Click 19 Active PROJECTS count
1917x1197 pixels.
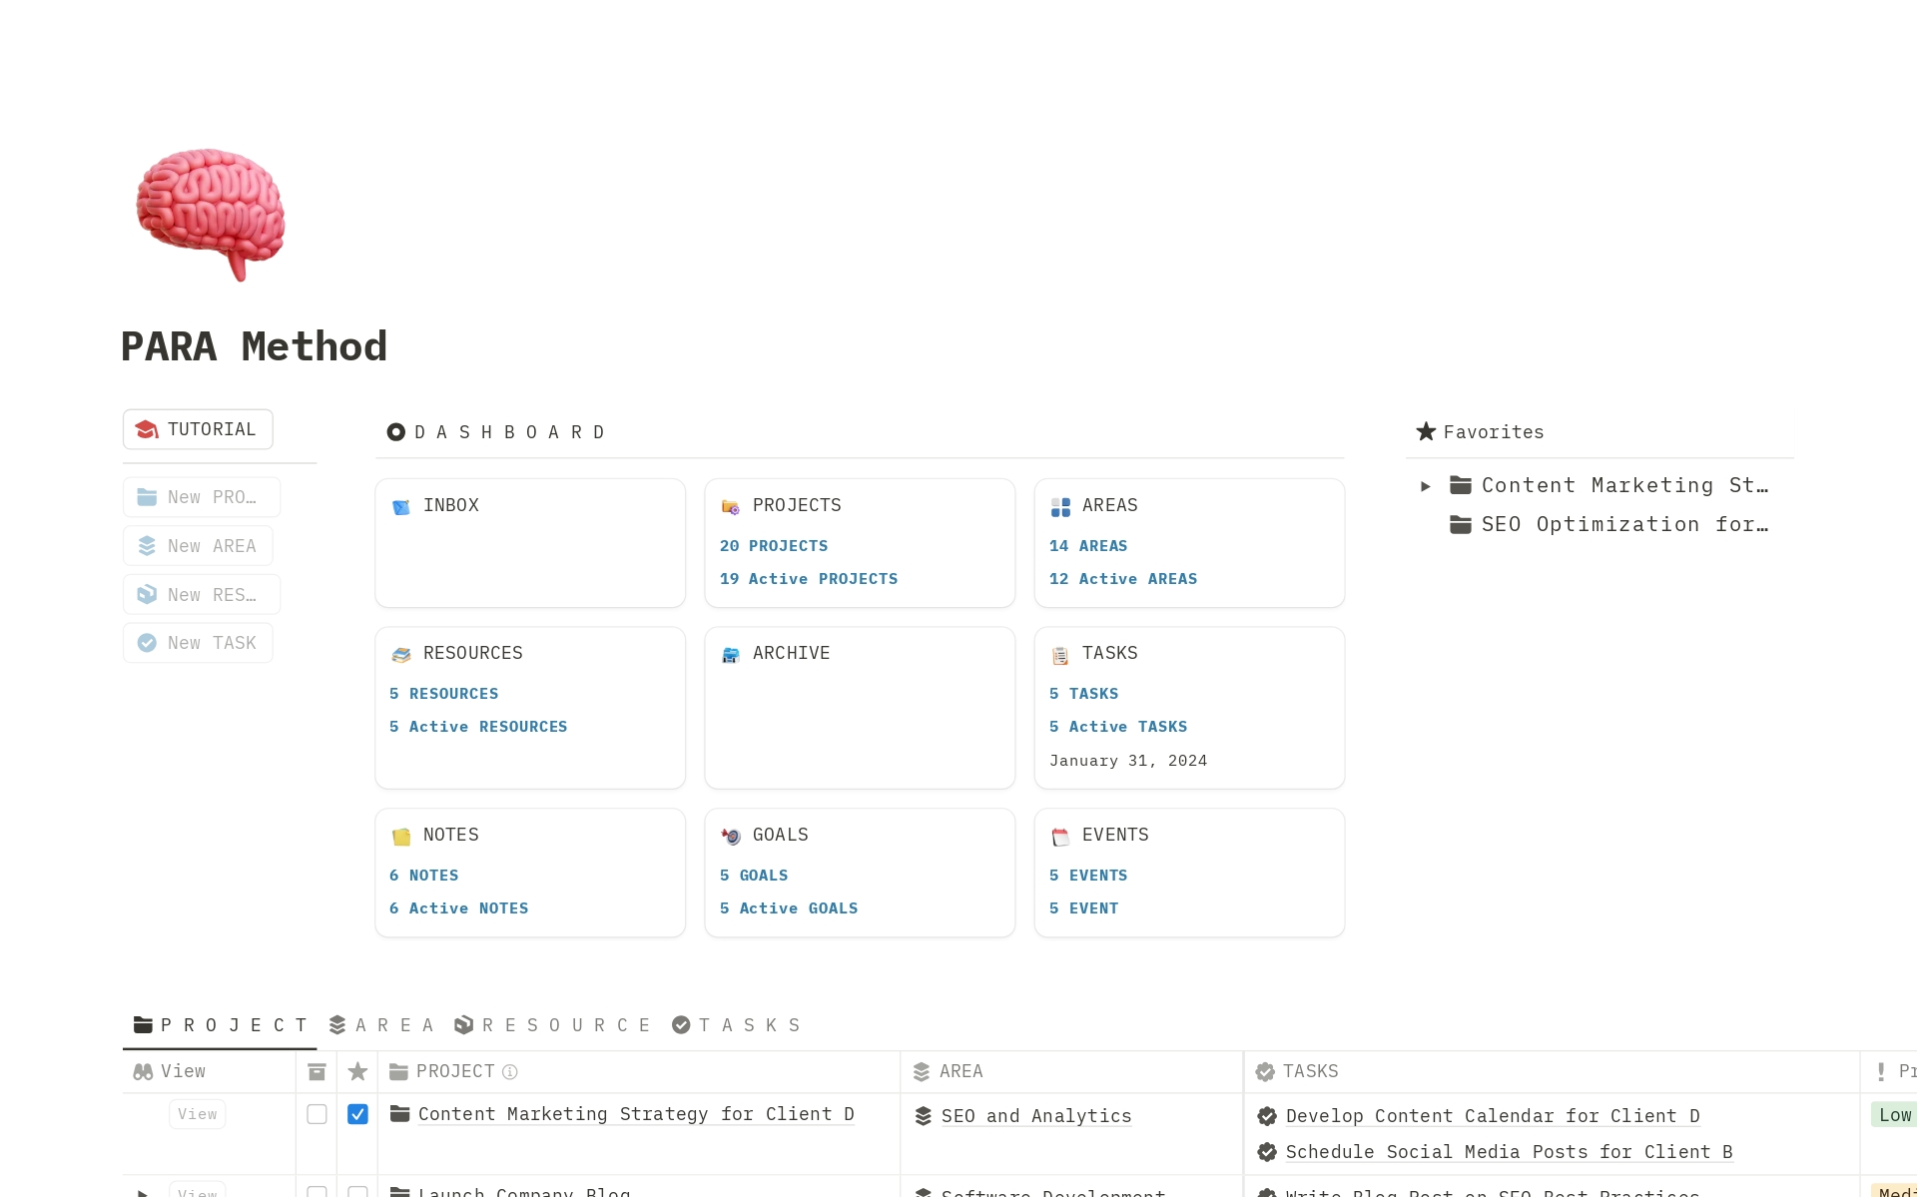[809, 579]
